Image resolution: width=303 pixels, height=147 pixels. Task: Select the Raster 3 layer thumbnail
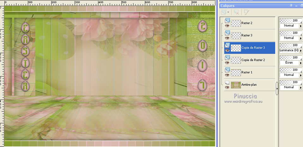[236, 35]
